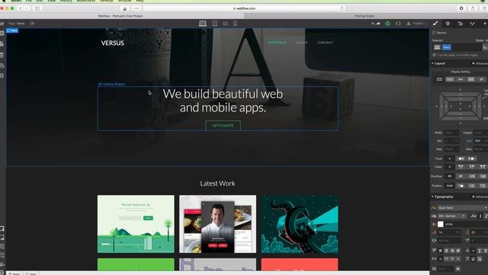Screen dimensions: 488x275
Task: Open the green landscape work thumbnail
Action: pos(136,224)
